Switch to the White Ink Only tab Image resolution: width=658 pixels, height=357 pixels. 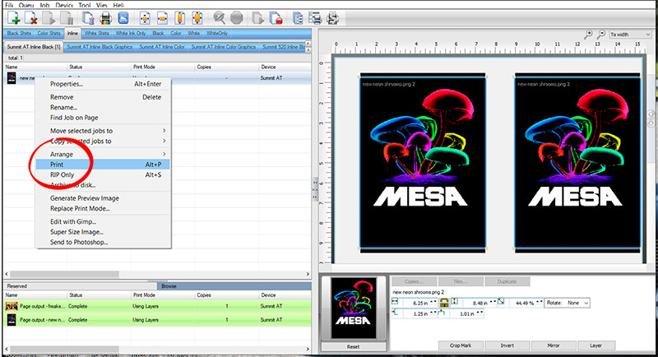pos(131,33)
